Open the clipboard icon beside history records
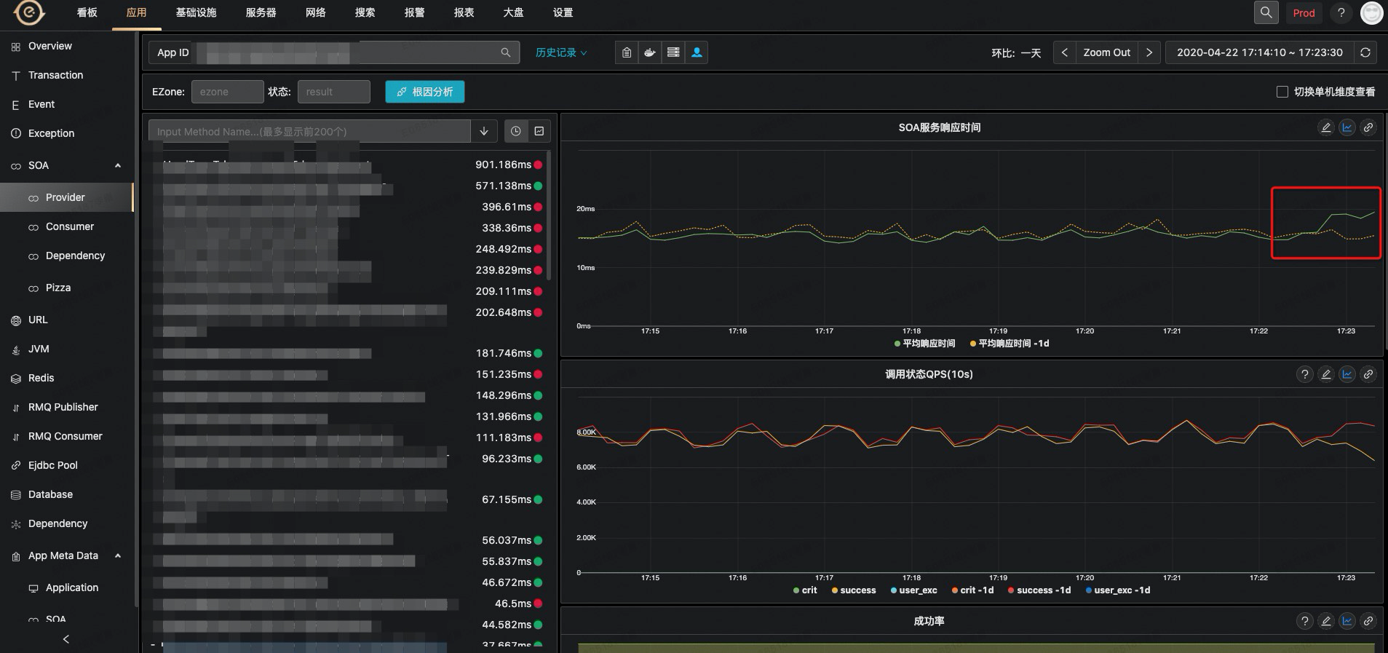Viewport: 1388px width, 653px height. click(x=626, y=52)
